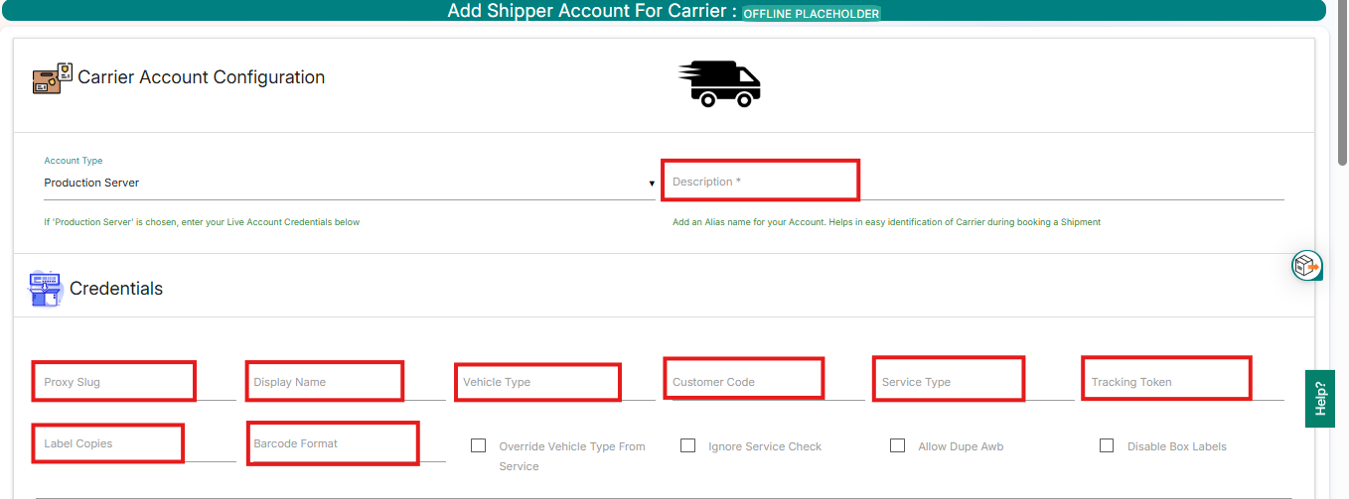Click the OFFLINE PLACEHOLDER carrier badge
Viewport: 1349px width, 499px height.
click(811, 14)
